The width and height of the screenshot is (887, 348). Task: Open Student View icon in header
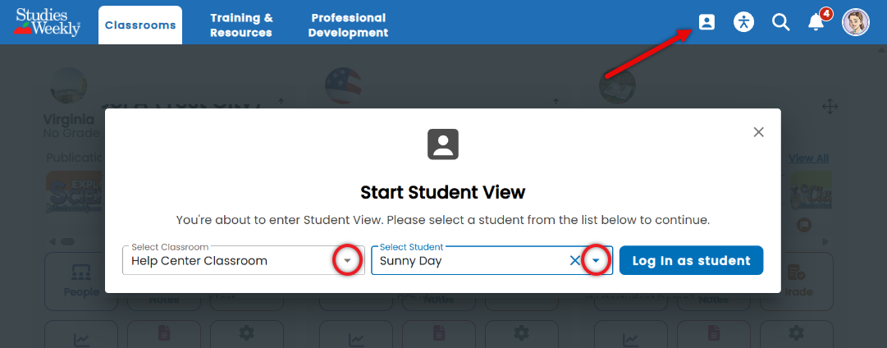pyautogui.click(x=706, y=22)
